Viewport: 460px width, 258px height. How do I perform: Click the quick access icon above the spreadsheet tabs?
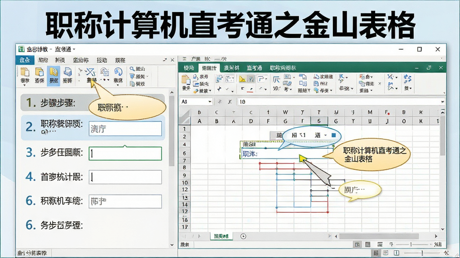pos(184,59)
